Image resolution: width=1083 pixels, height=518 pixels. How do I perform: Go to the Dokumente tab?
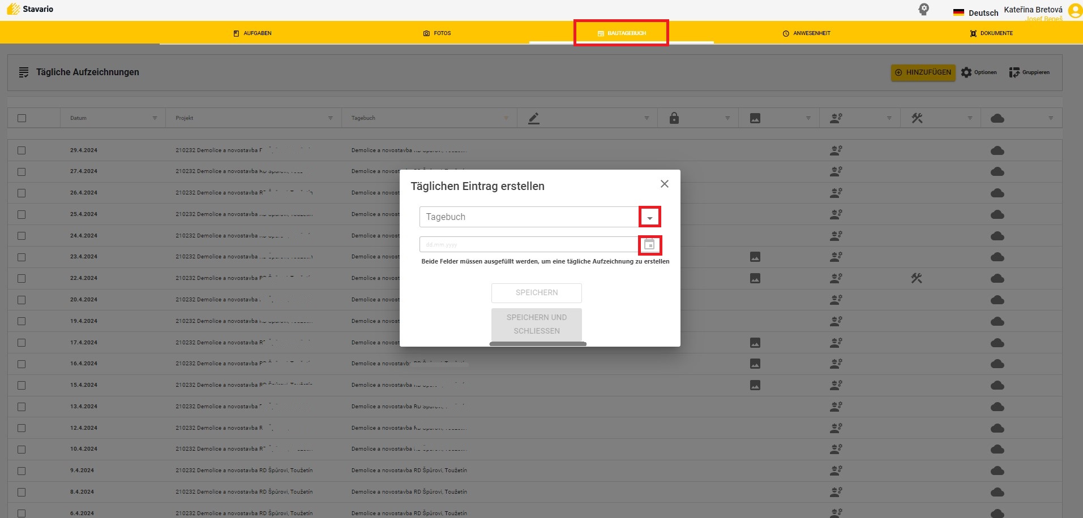991,33
